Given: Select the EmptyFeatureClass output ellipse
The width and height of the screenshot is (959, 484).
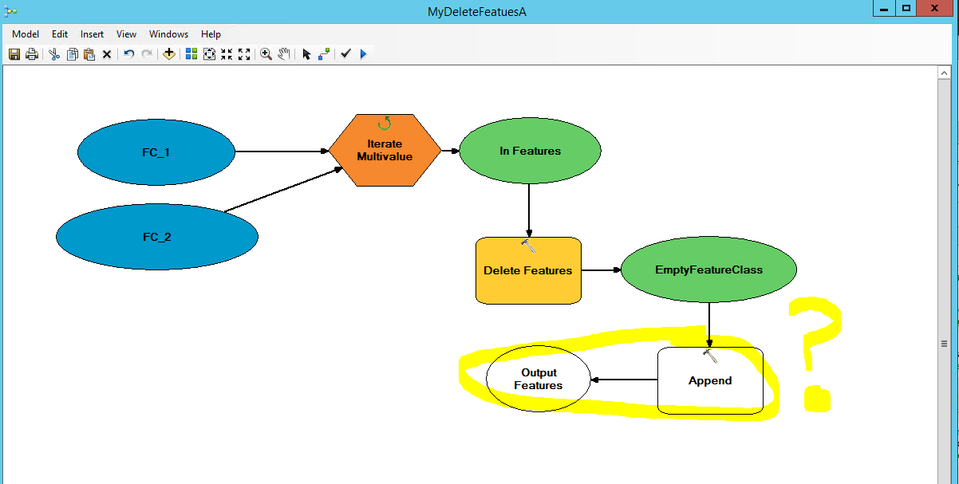Looking at the screenshot, I should [708, 270].
